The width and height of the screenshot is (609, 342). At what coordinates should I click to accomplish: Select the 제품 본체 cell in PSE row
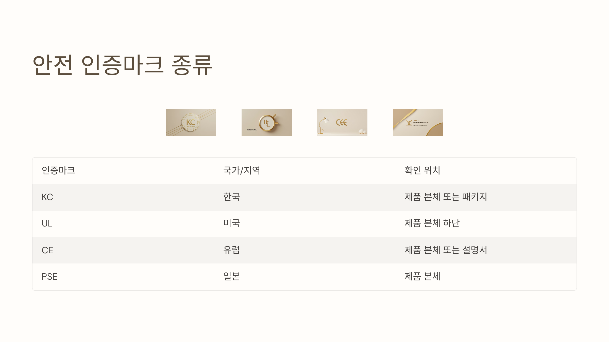click(486, 277)
